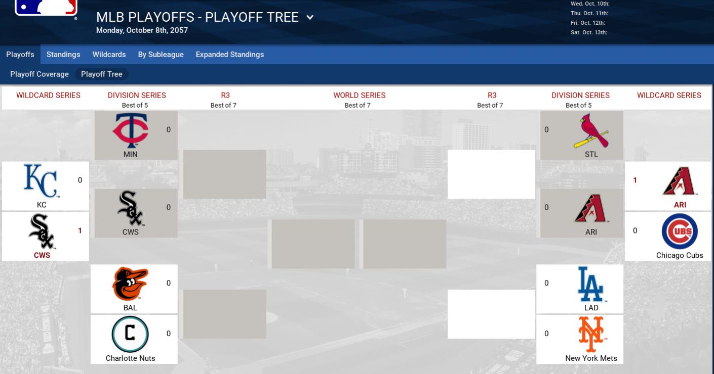
Task: Select the Baltimore Orioles logo
Action: click(130, 284)
